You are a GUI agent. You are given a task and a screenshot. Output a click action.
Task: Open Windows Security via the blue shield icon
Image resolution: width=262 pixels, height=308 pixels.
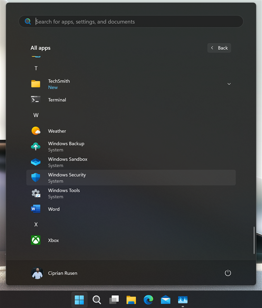click(36, 178)
